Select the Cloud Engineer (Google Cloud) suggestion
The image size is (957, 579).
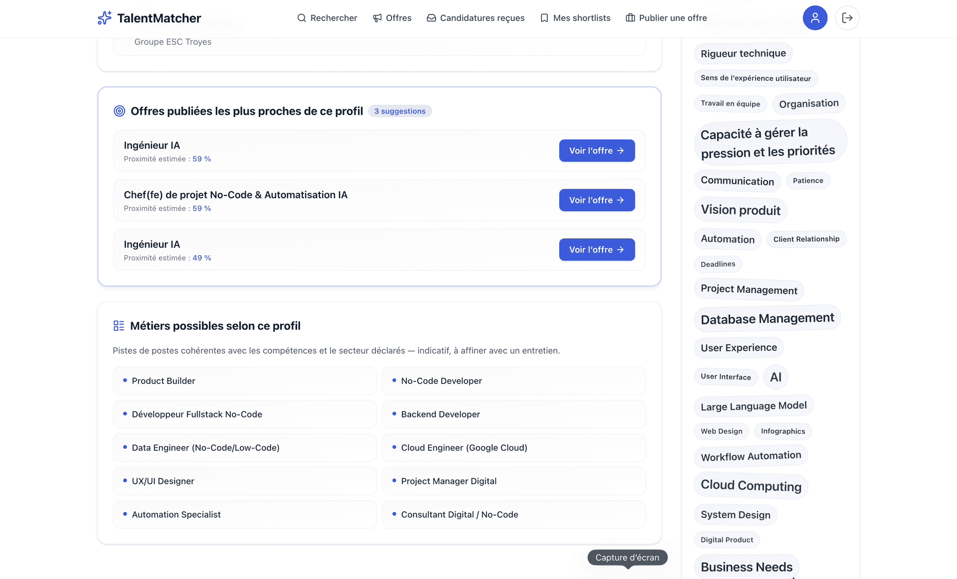[x=513, y=447]
